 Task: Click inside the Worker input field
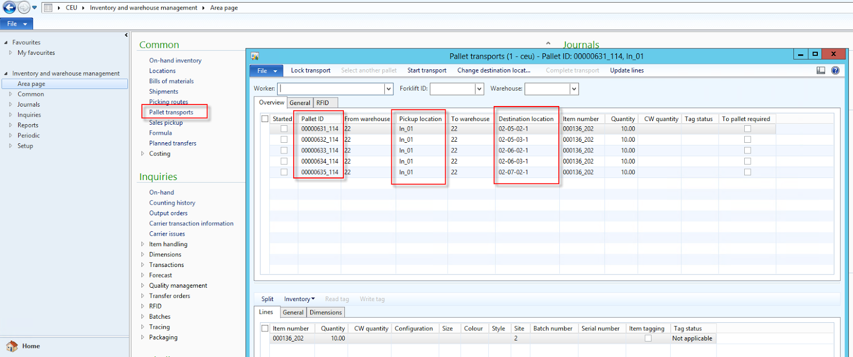331,89
